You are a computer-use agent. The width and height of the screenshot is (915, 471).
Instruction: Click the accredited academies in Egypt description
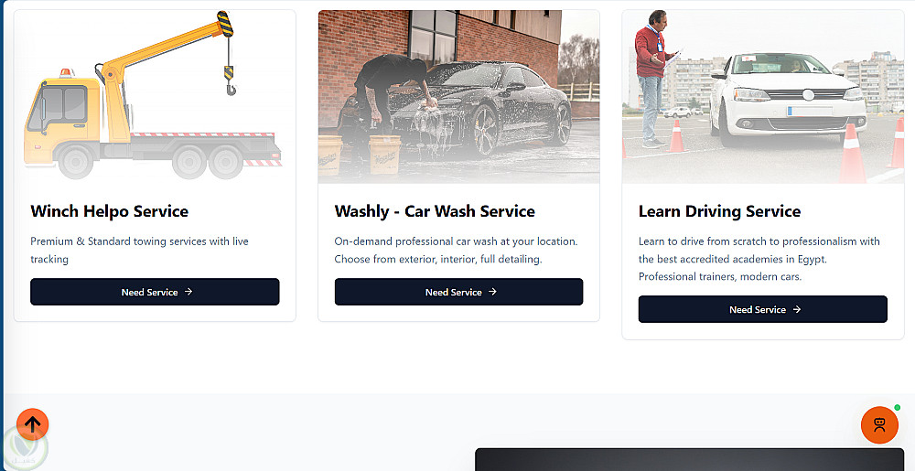(759, 259)
